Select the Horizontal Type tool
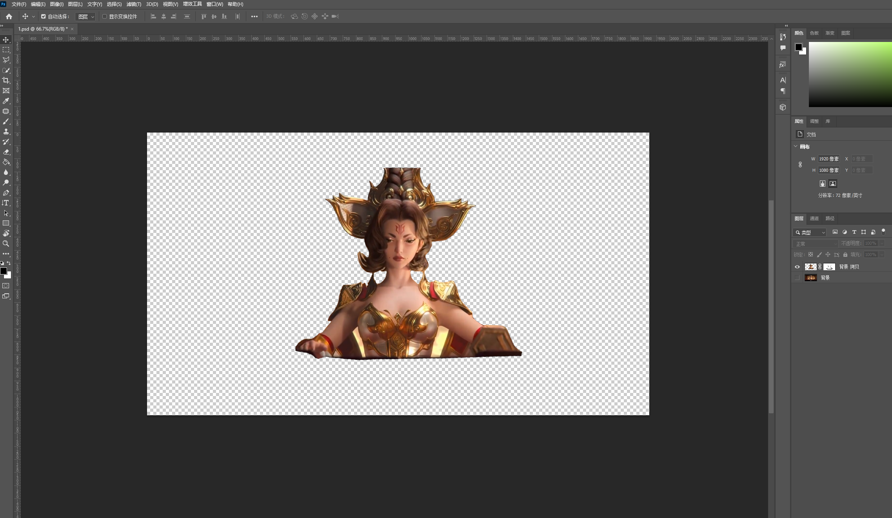Screen dimensions: 892x518 coord(6,203)
